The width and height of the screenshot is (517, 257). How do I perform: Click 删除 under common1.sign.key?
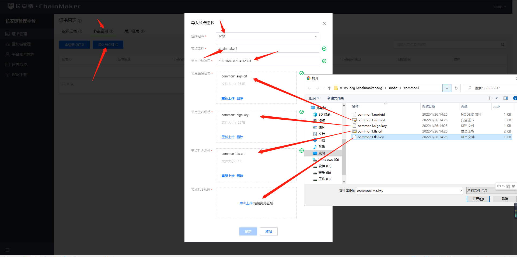point(240,137)
